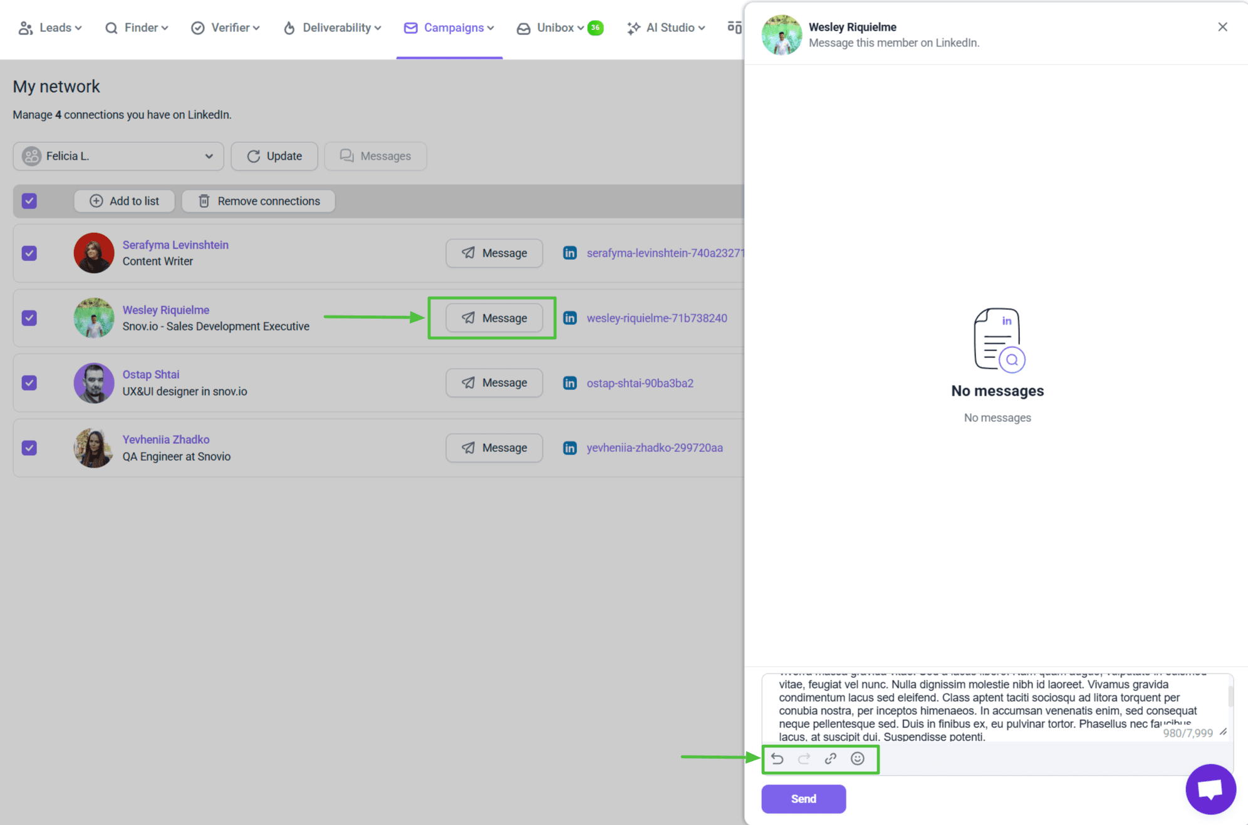Image resolution: width=1248 pixels, height=825 pixels.
Task: Open the Felicia L. account dropdown
Action: tap(118, 156)
